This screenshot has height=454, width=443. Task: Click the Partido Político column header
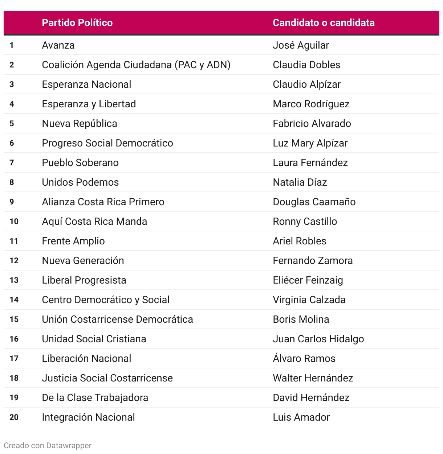click(77, 23)
